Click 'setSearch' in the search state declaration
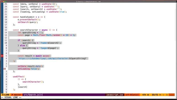The width and height of the screenshot is (177, 100). pos(36,9)
